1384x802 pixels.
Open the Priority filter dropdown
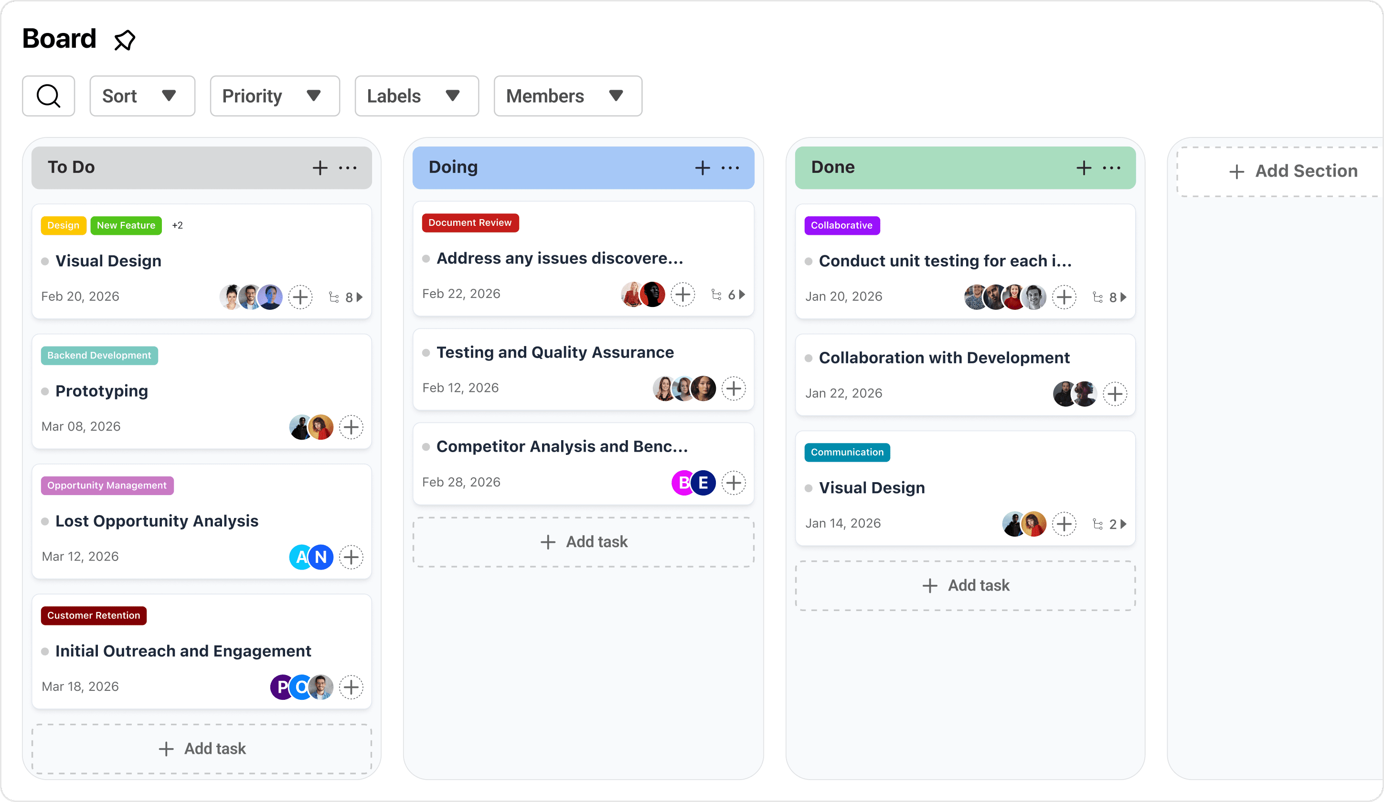[x=275, y=96]
